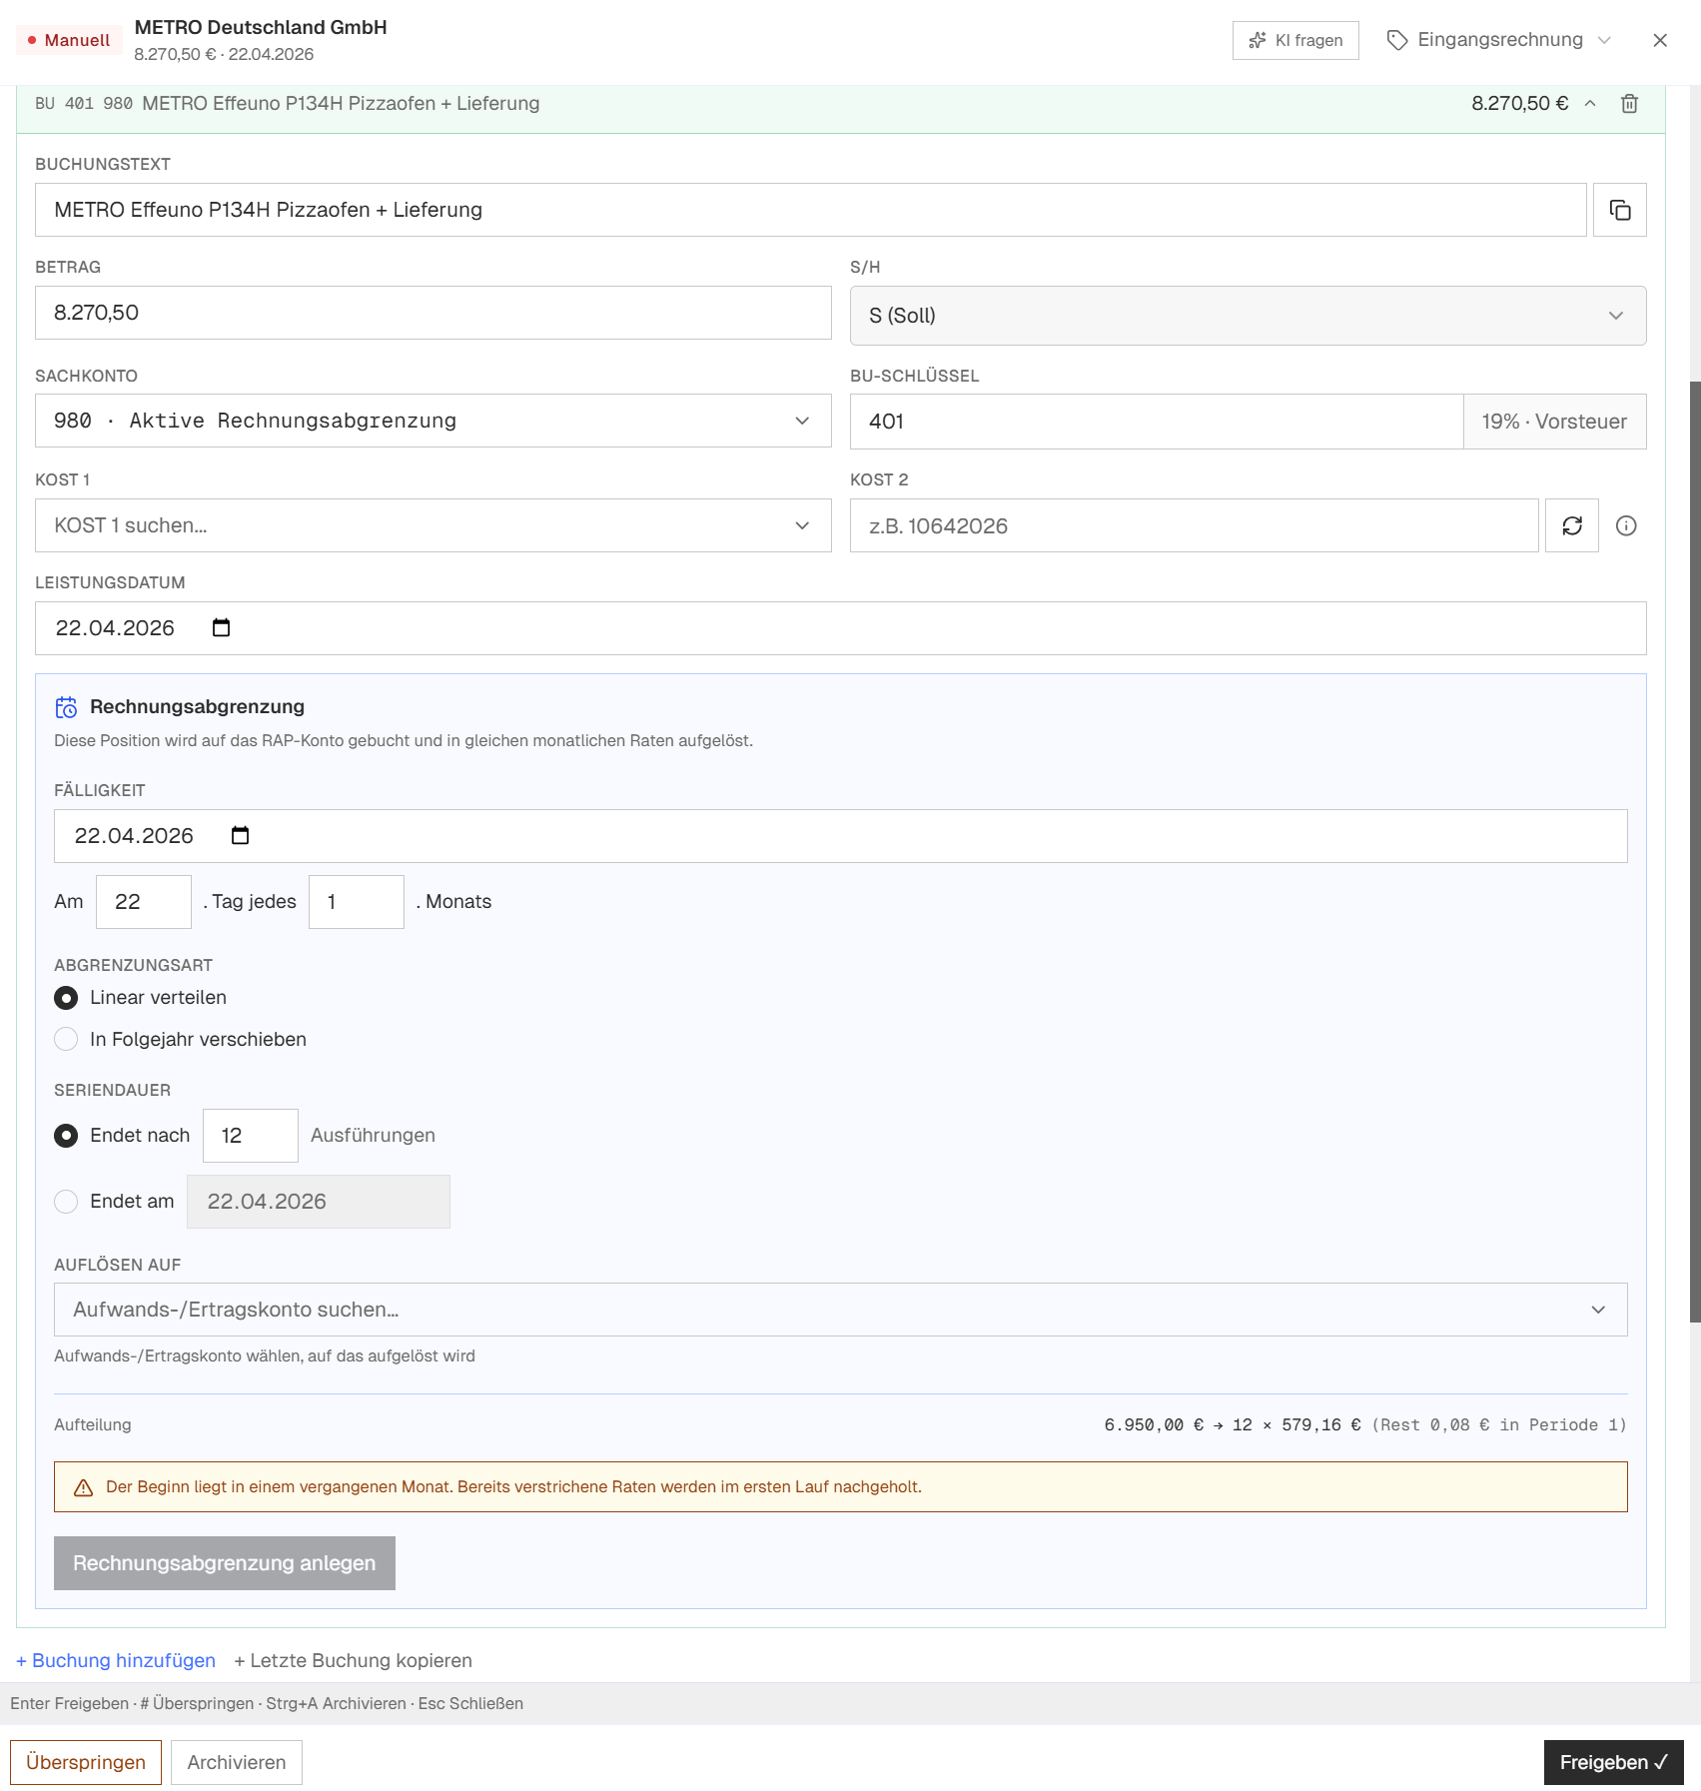1701x1791 pixels.
Task: Click the KOST 2 input field
Action: click(1194, 525)
